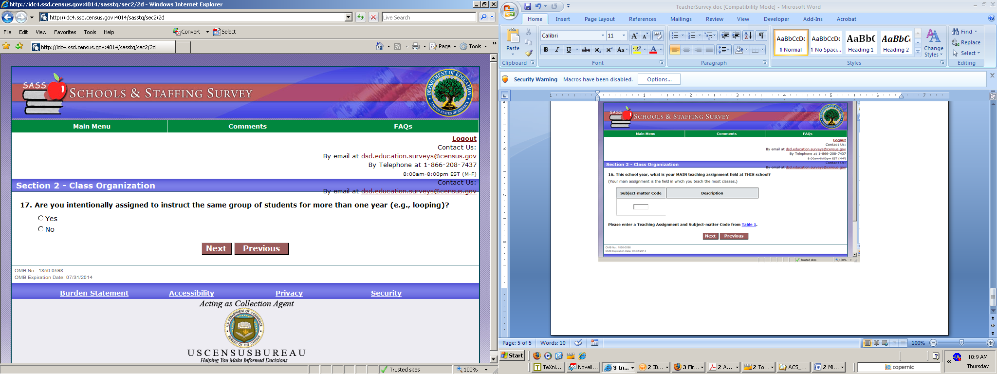
Task: Click the Word Help question mark icon
Action: [x=992, y=19]
